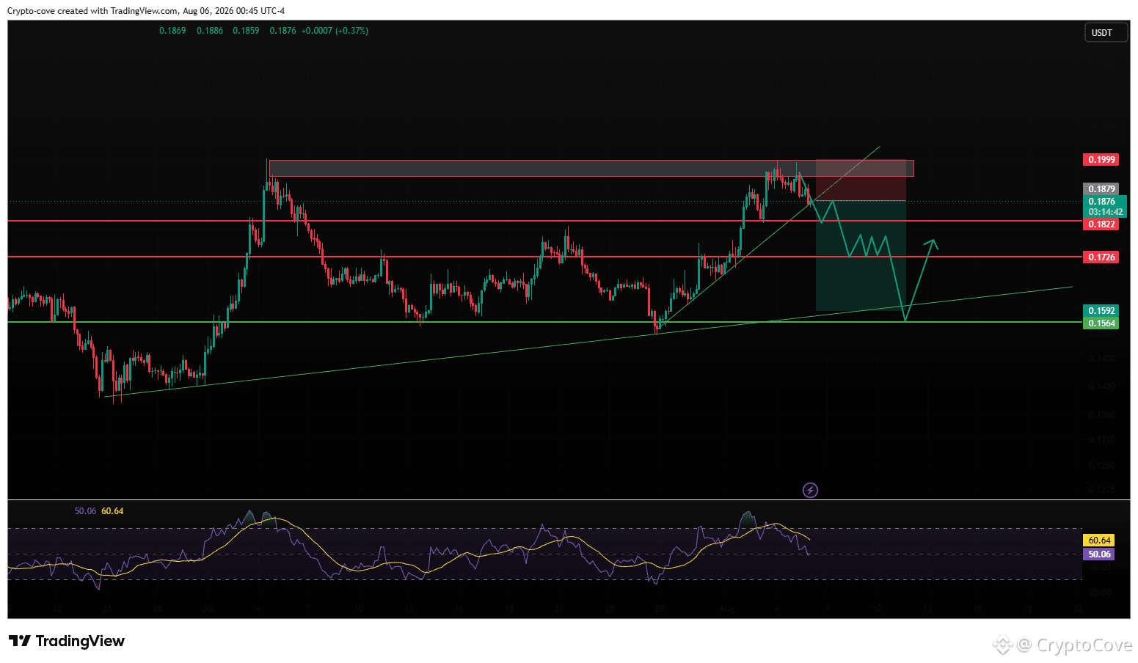Select the red 0.1999 price label
Image resolution: width=1138 pixels, height=663 pixels.
click(1101, 160)
